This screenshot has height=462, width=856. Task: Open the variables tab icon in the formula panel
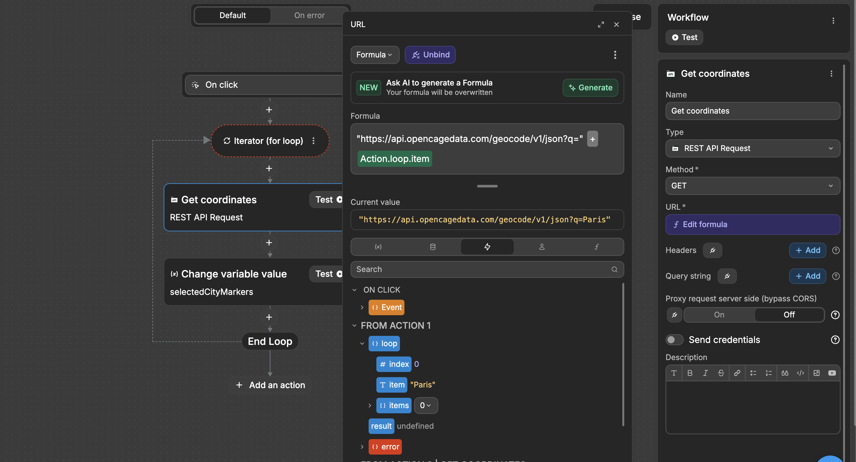coord(378,247)
